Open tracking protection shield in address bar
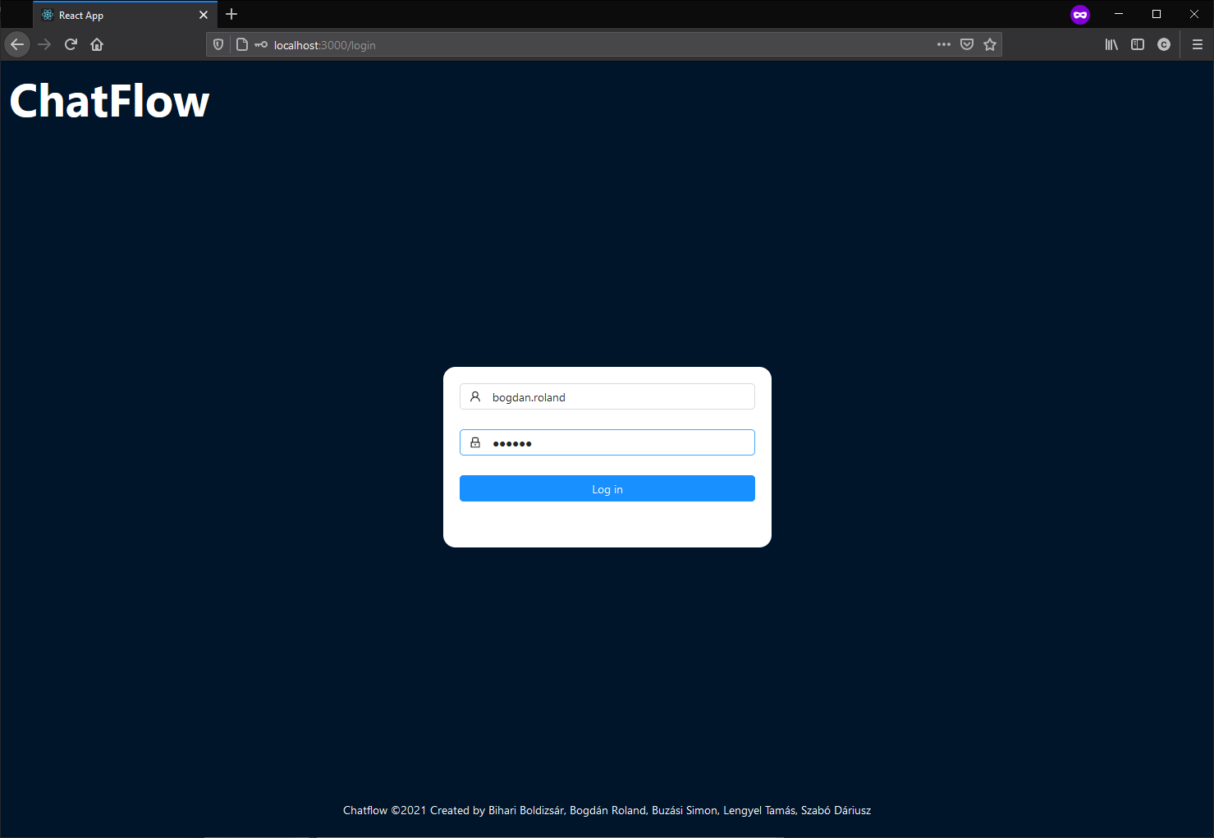 point(218,45)
